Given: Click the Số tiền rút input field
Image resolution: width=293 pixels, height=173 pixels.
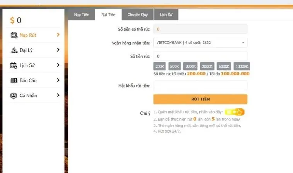Looking at the screenshot, I should pos(201,56).
